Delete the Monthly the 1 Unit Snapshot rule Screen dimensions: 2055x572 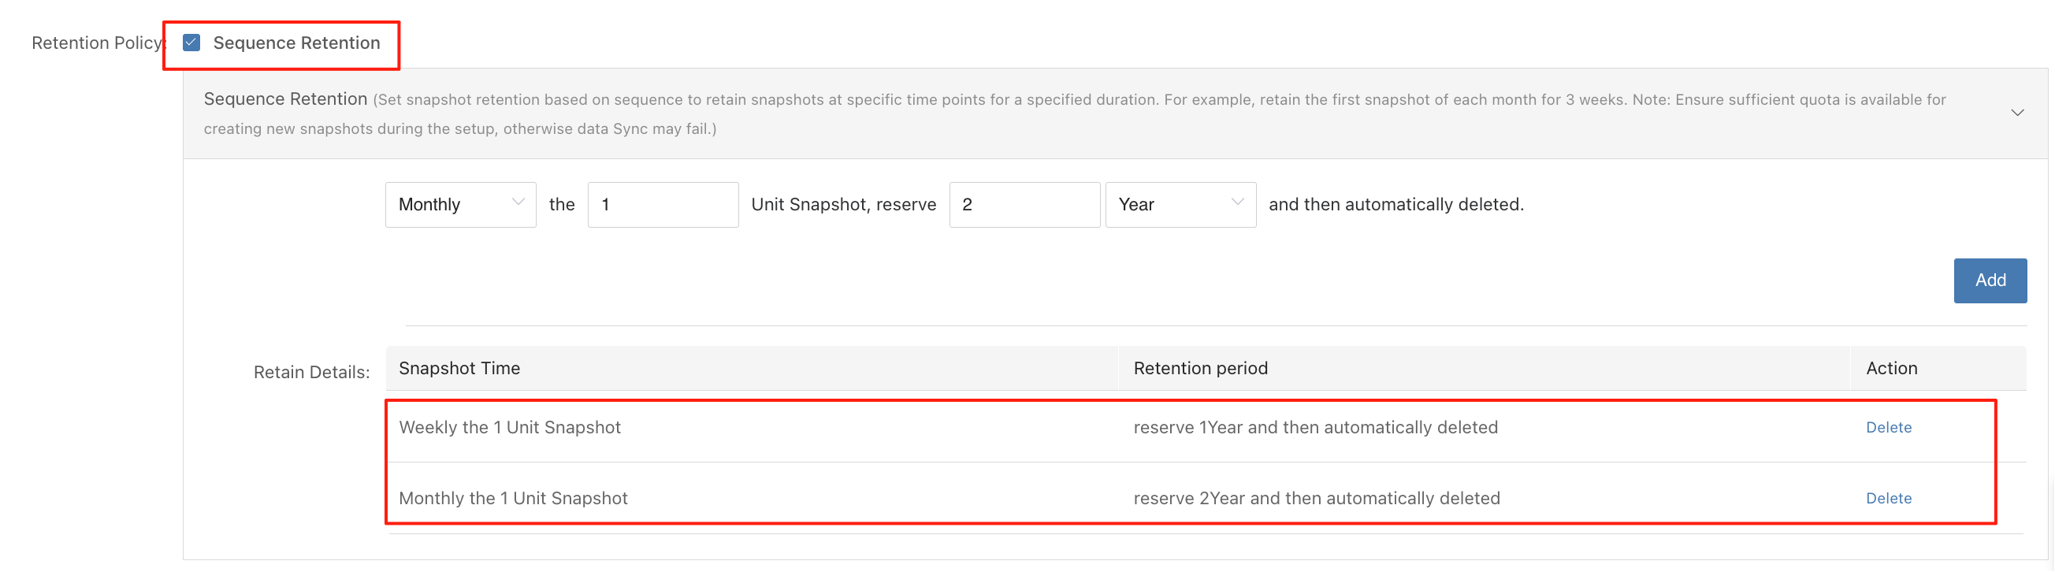coord(1888,499)
